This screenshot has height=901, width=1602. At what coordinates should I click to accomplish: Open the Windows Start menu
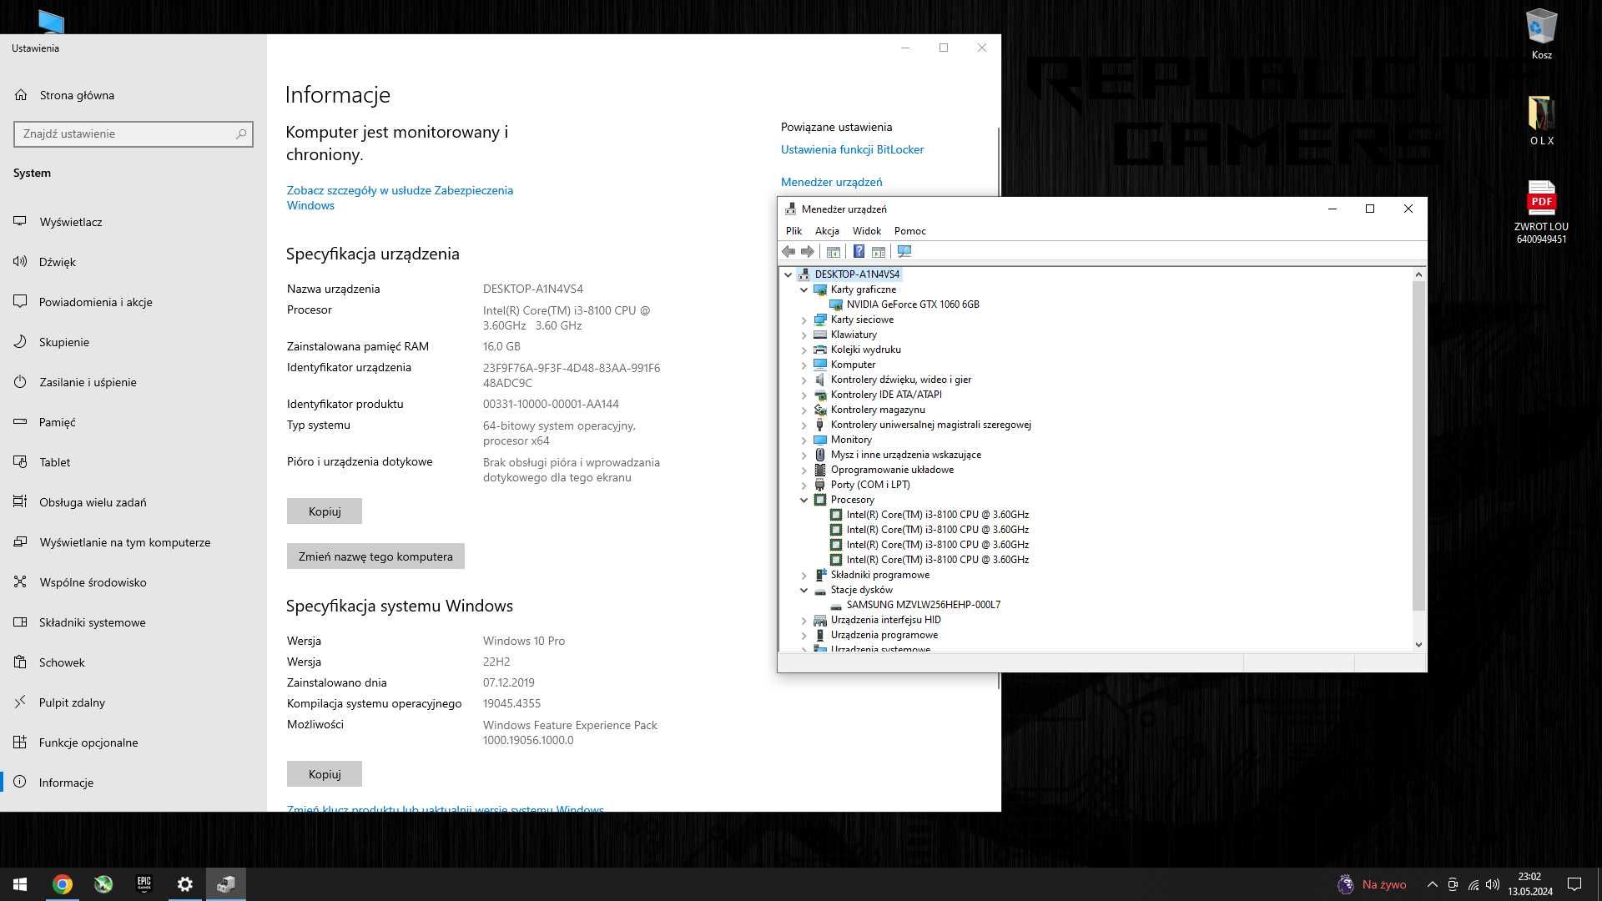tap(20, 884)
